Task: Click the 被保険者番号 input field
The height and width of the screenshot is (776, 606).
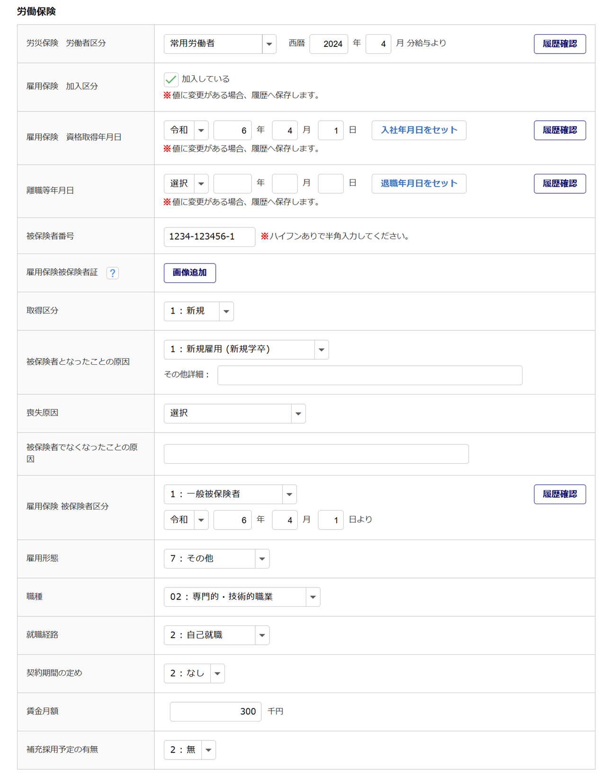Action: (209, 237)
